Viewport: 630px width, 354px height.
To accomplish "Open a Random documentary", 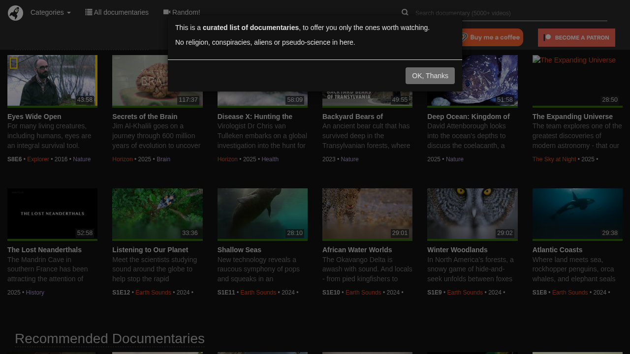I will coord(182,12).
